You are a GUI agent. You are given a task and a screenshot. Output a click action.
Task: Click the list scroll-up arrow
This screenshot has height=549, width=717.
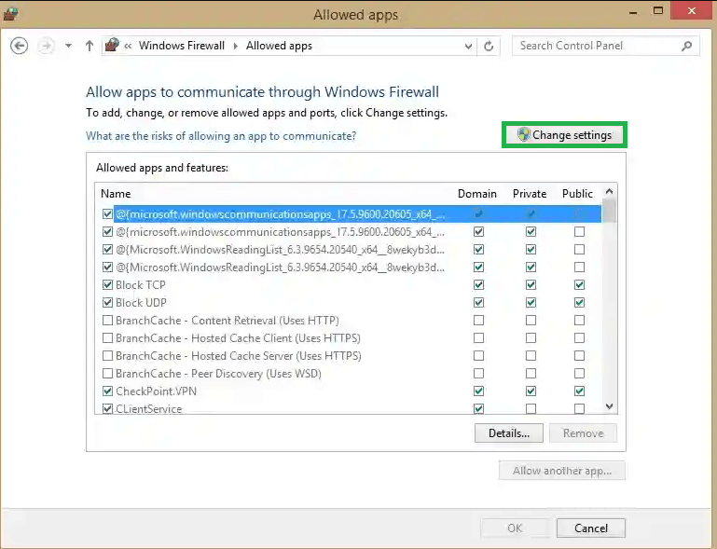(609, 191)
